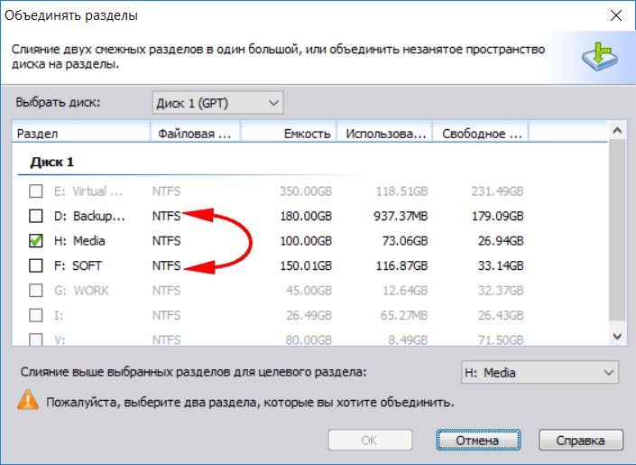Click the merge partitions icon in header
Screen dimensions: 636x465
[x=600, y=56]
